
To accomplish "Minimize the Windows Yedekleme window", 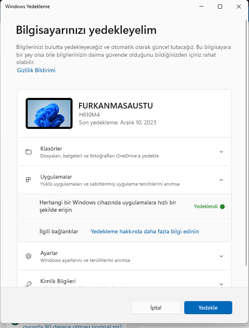I will pyautogui.click(x=201, y=7).
